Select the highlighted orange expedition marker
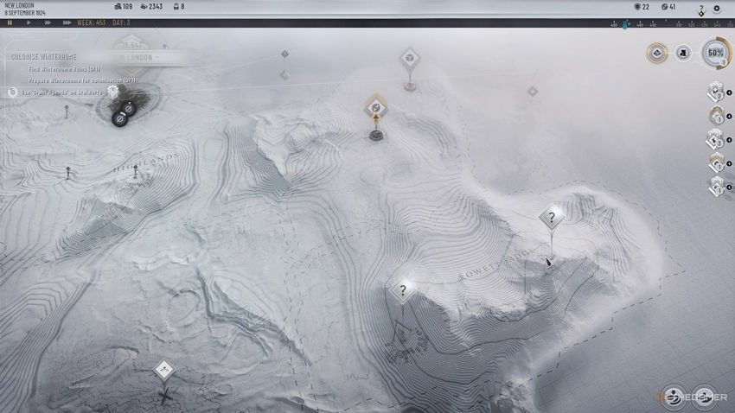 (x=375, y=107)
